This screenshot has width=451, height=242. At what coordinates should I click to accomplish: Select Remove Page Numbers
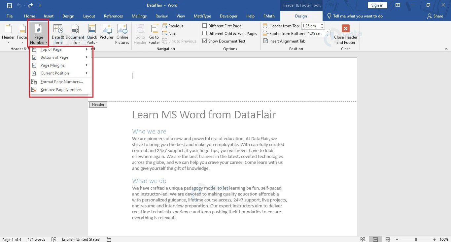pos(61,89)
